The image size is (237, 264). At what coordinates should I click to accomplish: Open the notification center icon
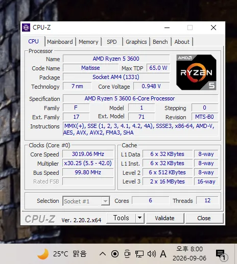pyautogui.click(x=222, y=255)
